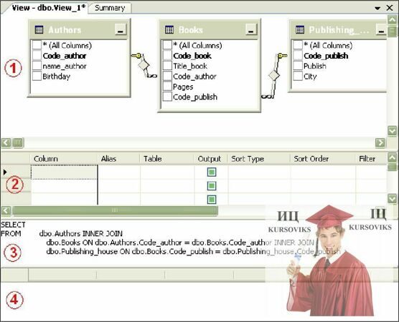Click the first Column cell in grid
This screenshot has width=399, height=322.
pyautogui.click(x=64, y=172)
